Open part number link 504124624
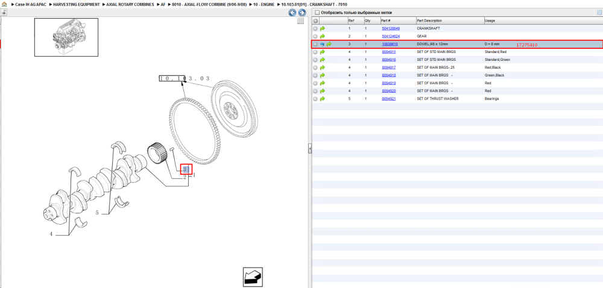The height and width of the screenshot is (288, 603). point(391,36)
